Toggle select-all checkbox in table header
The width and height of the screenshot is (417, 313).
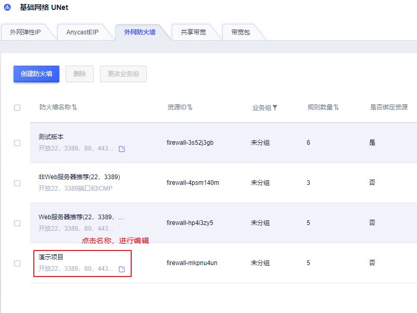(17, 107)
